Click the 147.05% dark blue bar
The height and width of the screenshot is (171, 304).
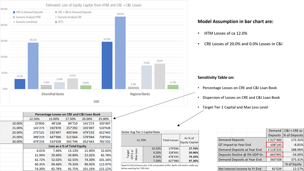pos(107,65)
